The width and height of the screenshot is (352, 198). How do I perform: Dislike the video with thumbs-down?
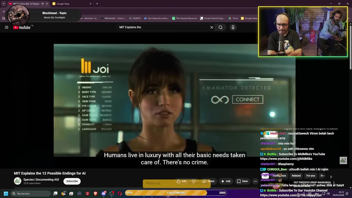pos(194,181)
